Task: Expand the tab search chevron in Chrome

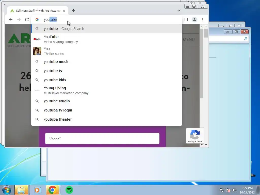Action: (178, 11)
